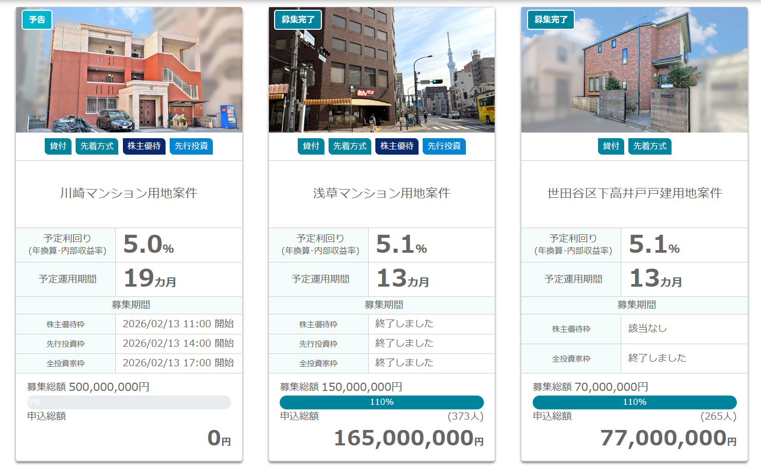This screenshot has height=469, width=761.
Task: Click the 予告 badge on Kawasaki card
Action: (x=37, y=20)
